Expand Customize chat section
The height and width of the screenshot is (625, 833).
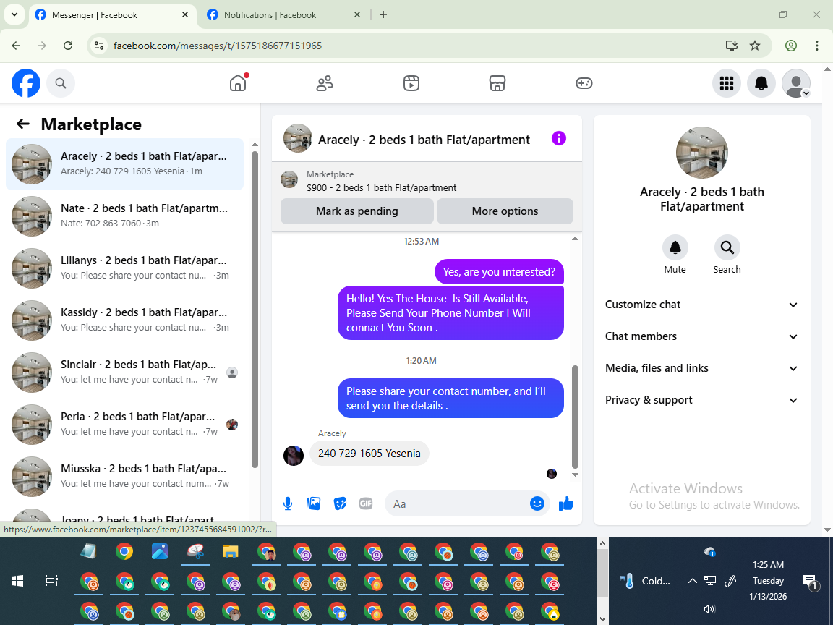702,305
